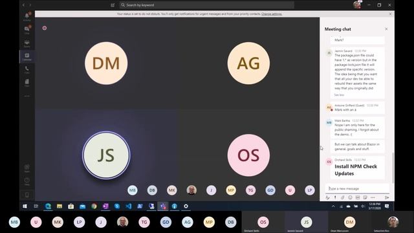Open Task View on the taskbar
The width and height of the screenshot is (414, 233).
pyautogui.click(x=36, y=206)
